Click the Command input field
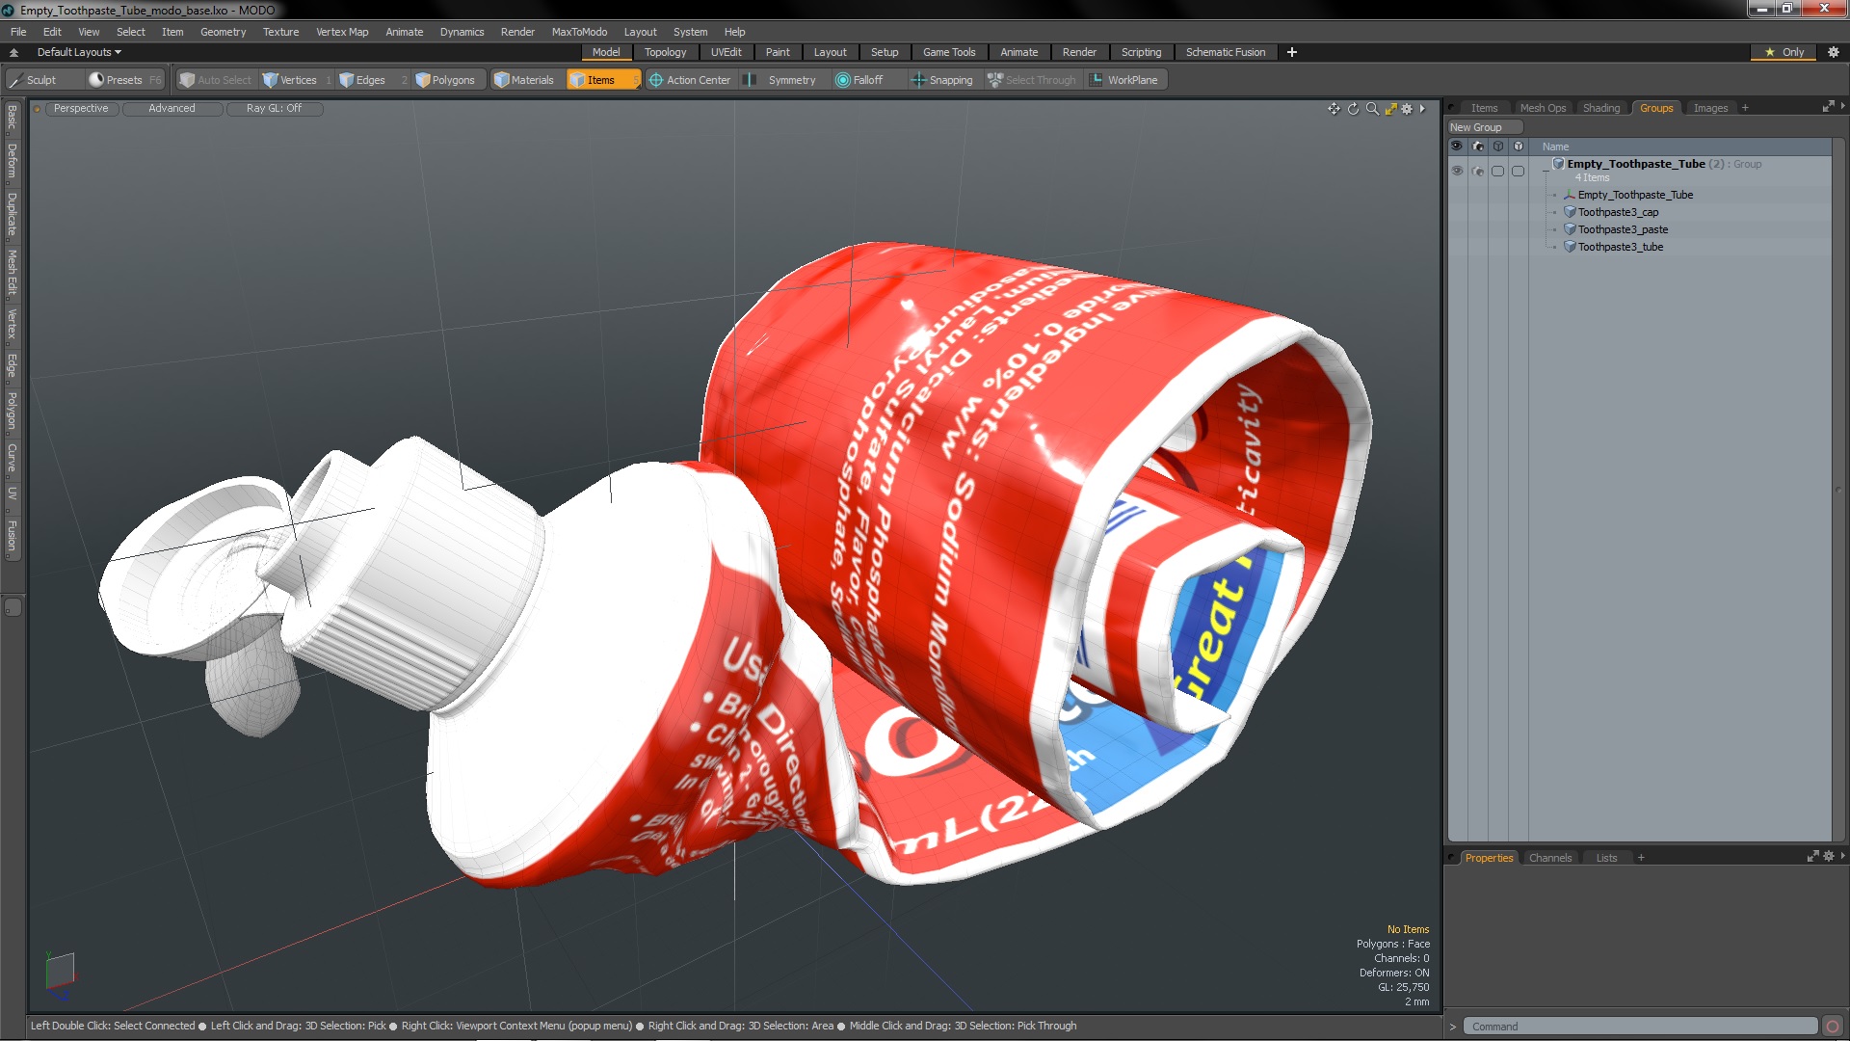Screen dimensions: 1850x1041 (x=1640, y=1027)
